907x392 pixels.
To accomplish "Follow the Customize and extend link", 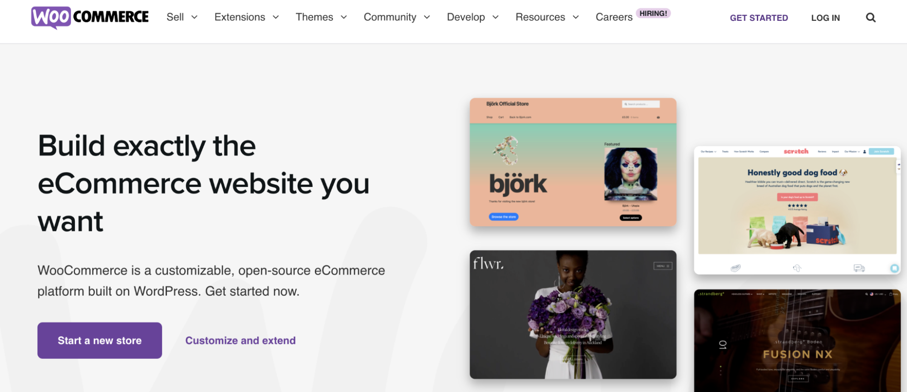I will coord(240,340).
